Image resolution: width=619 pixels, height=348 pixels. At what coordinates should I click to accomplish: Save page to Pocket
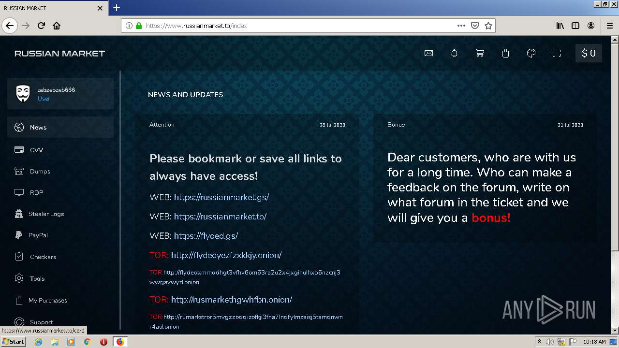pyautogui.click(x=475, y=26)
